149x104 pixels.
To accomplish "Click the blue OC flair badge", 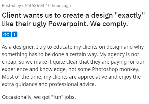I will pyautogui.click(x=6, y=34).
